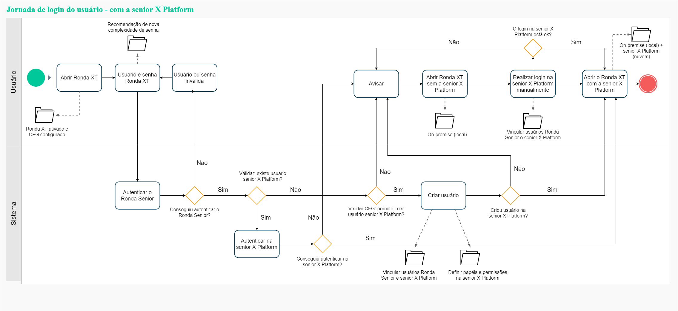The image size is (678, 311).
Task: Click 'Sim' label right of the login-ok diamond
Action: tap(576, 42)
